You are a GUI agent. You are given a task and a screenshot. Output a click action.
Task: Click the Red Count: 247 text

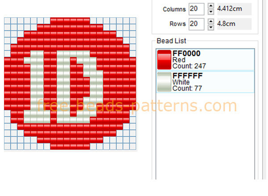(189, 66)
